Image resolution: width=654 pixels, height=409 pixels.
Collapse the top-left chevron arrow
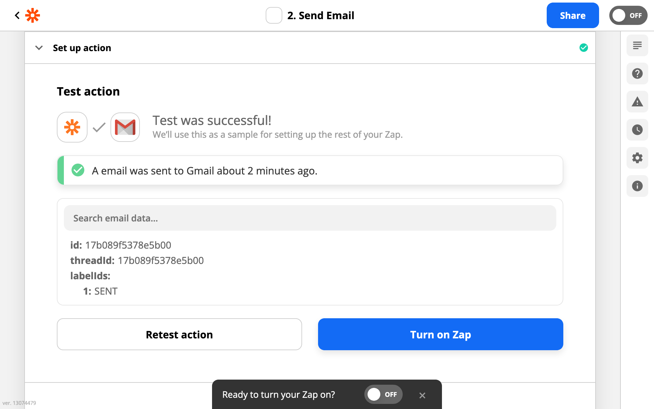pyautogui.click(x=39, y=48)
